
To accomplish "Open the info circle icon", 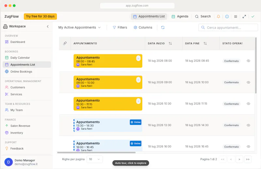I will (227, 17).
